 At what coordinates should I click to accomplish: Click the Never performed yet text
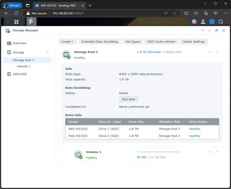coord(134,107)
